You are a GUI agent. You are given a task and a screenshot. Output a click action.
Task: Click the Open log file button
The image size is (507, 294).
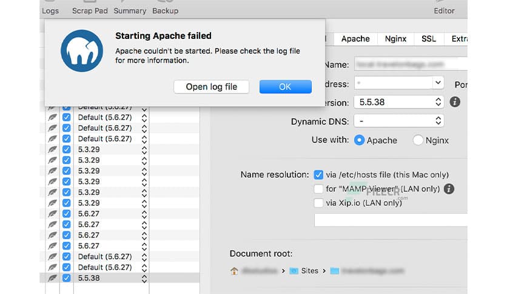(211, 87)
